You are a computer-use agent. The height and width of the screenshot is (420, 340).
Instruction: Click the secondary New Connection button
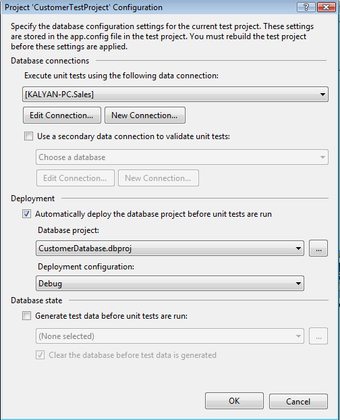159,178
